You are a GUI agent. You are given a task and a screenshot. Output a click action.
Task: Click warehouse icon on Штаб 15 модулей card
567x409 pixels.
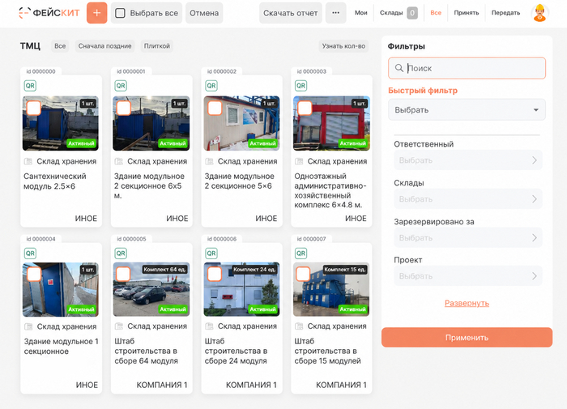click(299, 326)
